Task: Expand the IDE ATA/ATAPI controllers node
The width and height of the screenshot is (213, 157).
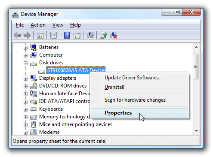Action: (x=25, y=102)
